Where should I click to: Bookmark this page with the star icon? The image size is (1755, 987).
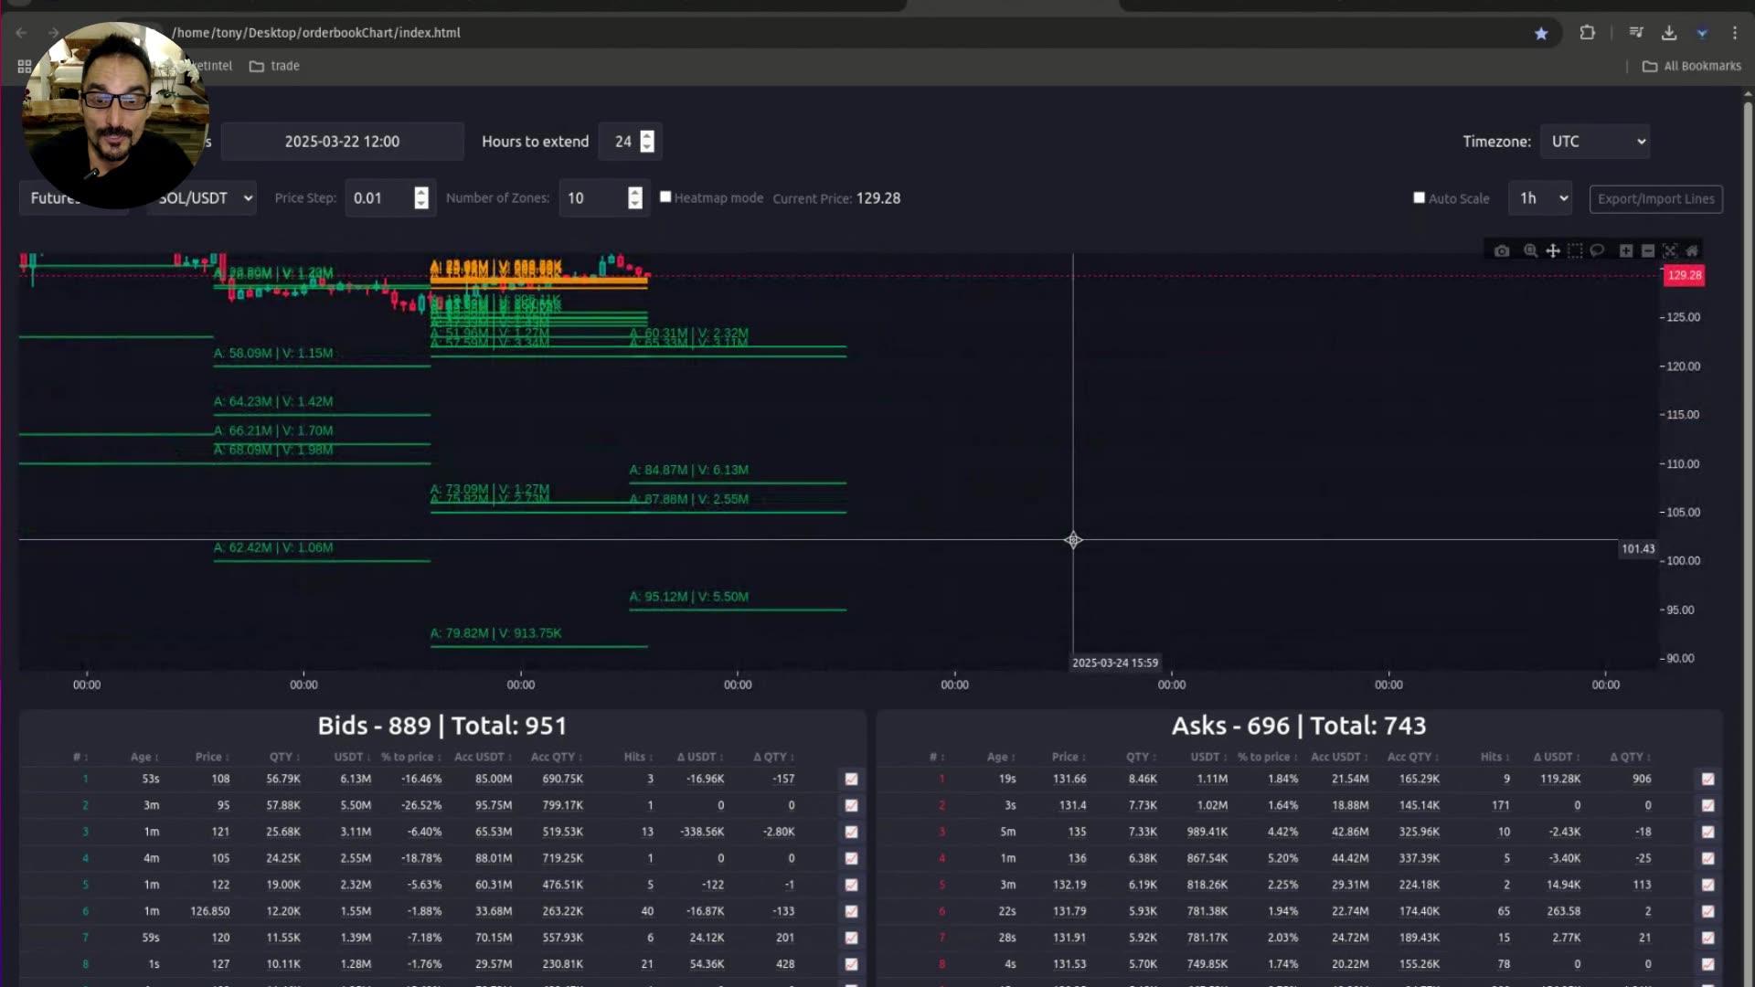(x=1541, y=33)
